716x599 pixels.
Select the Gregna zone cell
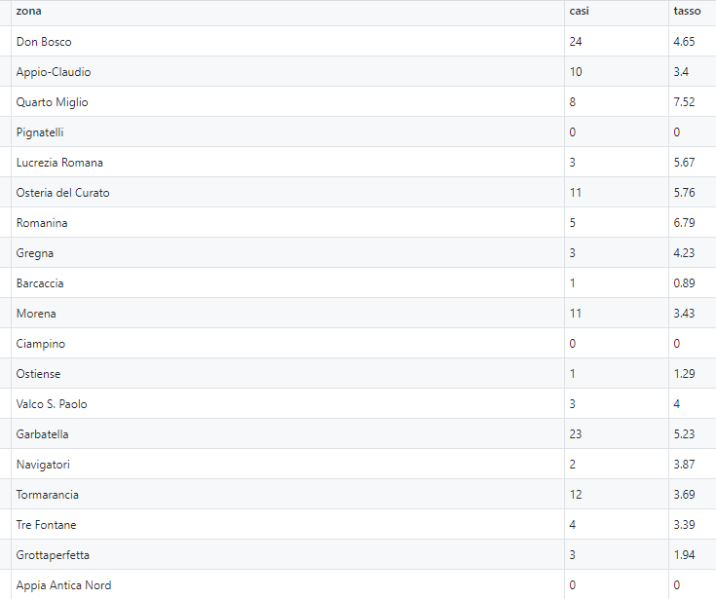287,252
